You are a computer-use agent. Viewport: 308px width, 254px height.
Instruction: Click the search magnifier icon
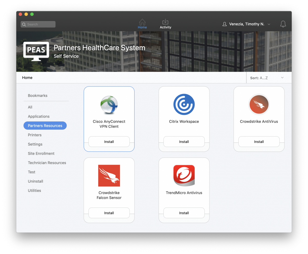[x=24, y=24]
